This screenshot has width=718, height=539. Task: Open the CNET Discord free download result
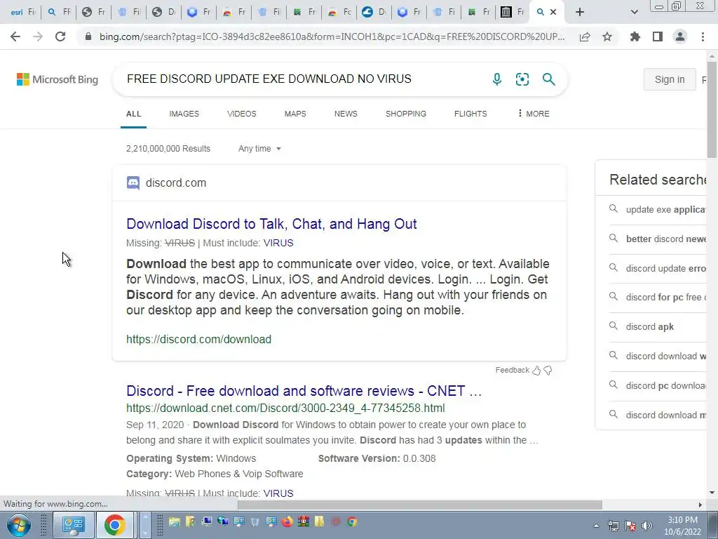pos(304,390)
